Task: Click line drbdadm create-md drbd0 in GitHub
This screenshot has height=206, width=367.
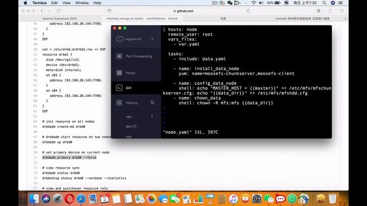Action: tap(64, 126)
